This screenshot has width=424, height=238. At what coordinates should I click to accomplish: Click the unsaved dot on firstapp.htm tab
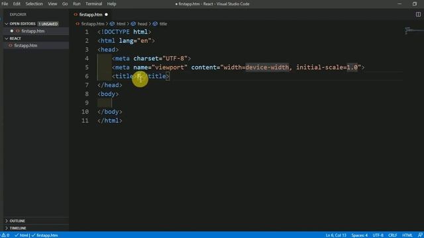106,15
